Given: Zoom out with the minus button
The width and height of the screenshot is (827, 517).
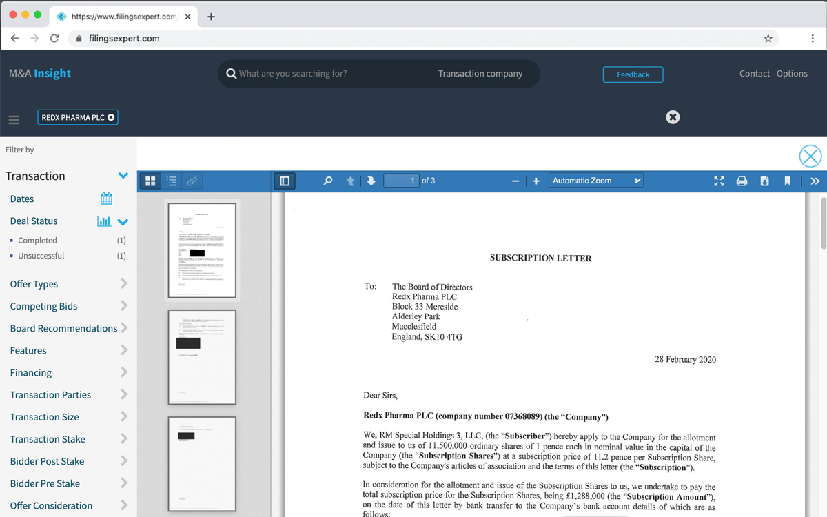Looking at the screenshot, I should (515, 181).
